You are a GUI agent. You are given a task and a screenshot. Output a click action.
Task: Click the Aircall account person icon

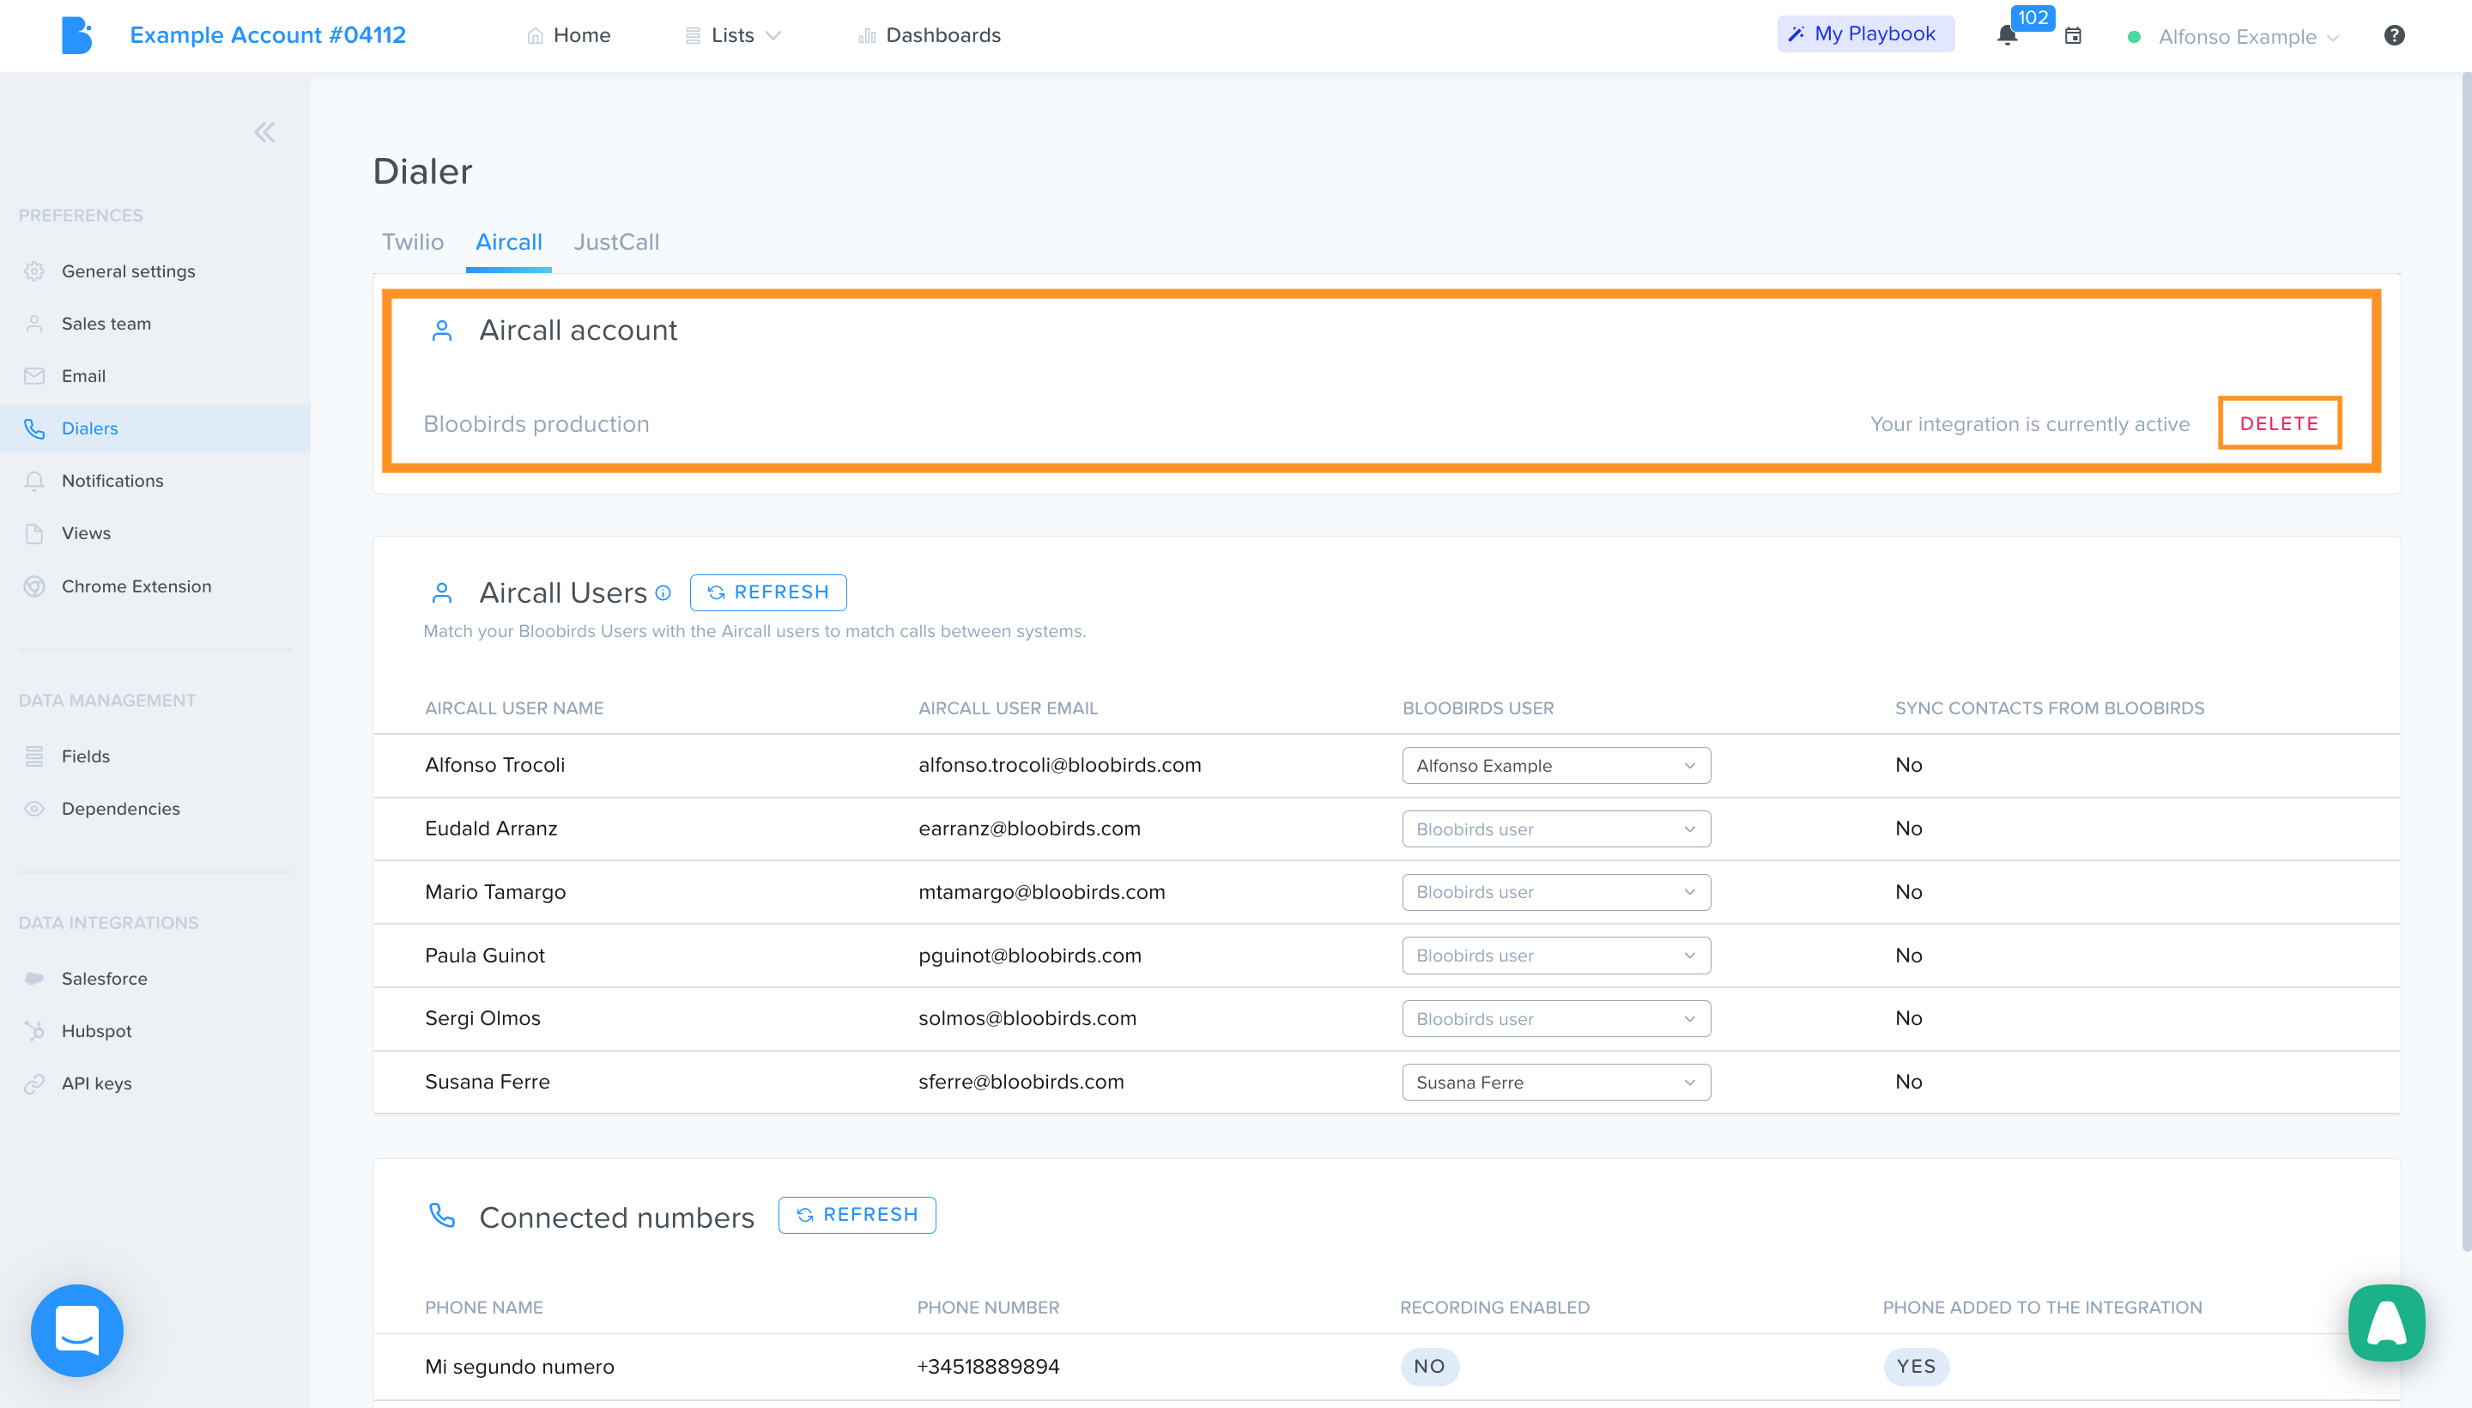coord(442,331)
